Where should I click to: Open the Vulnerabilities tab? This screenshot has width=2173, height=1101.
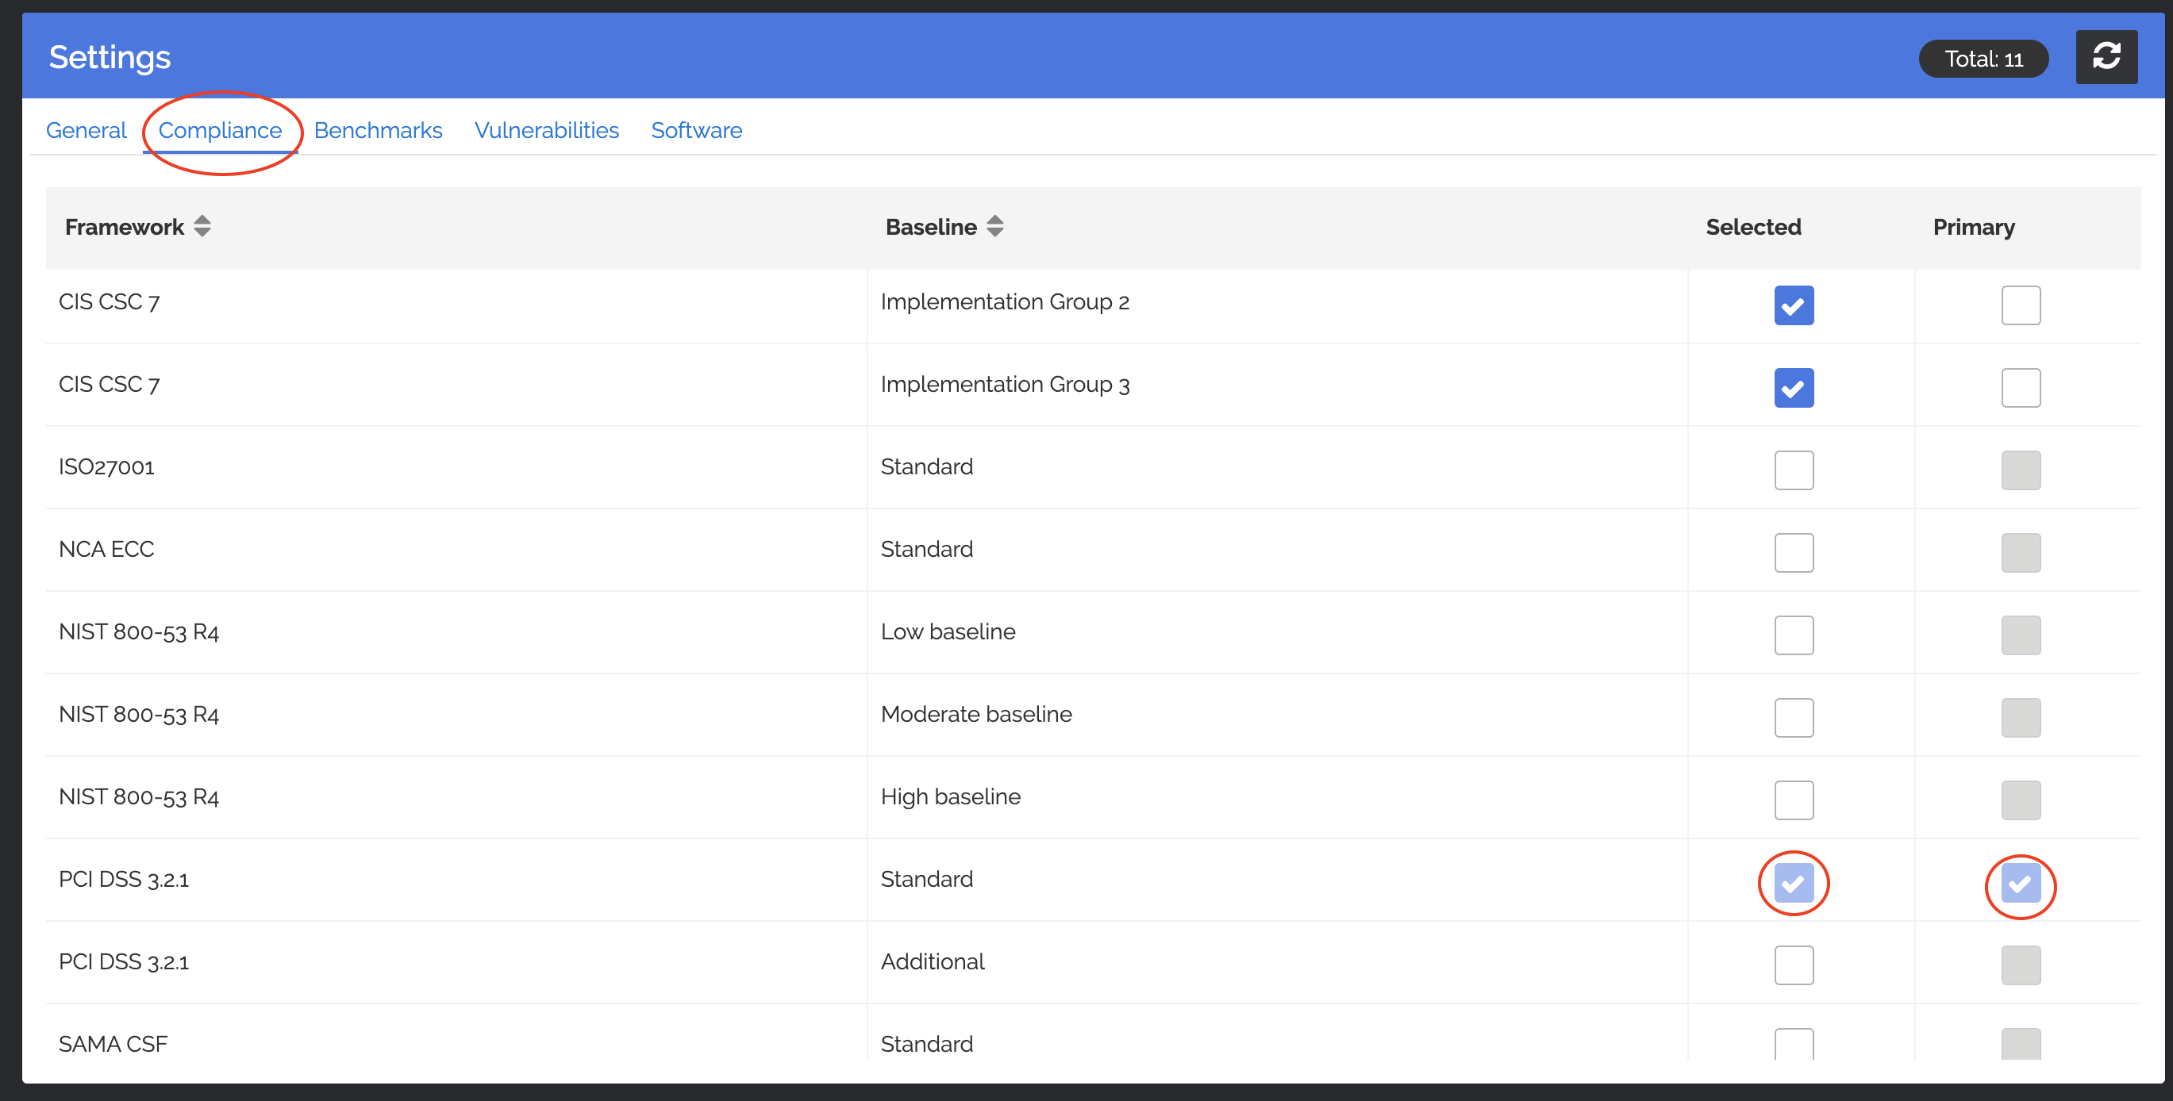[547, 131]
